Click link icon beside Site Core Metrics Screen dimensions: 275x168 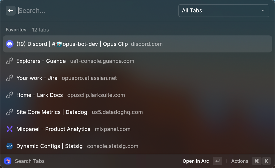(x=9, y=112)
